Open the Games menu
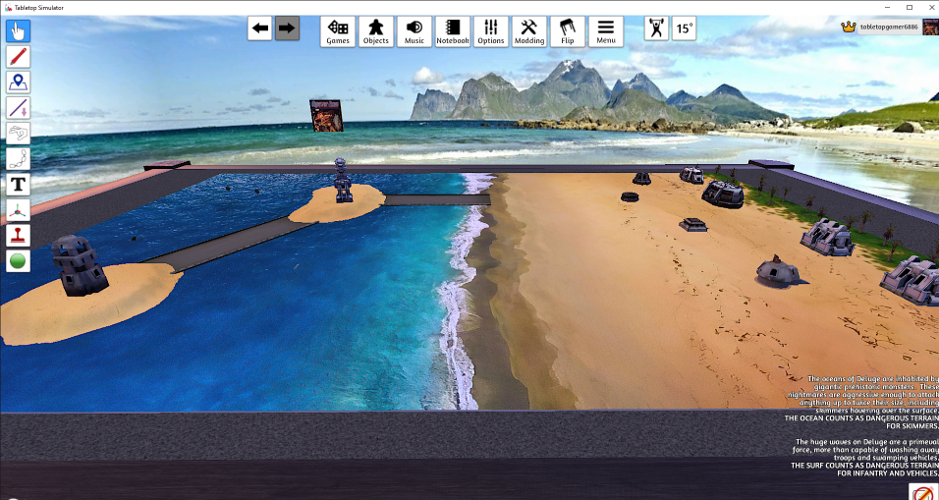 (338, 31)
